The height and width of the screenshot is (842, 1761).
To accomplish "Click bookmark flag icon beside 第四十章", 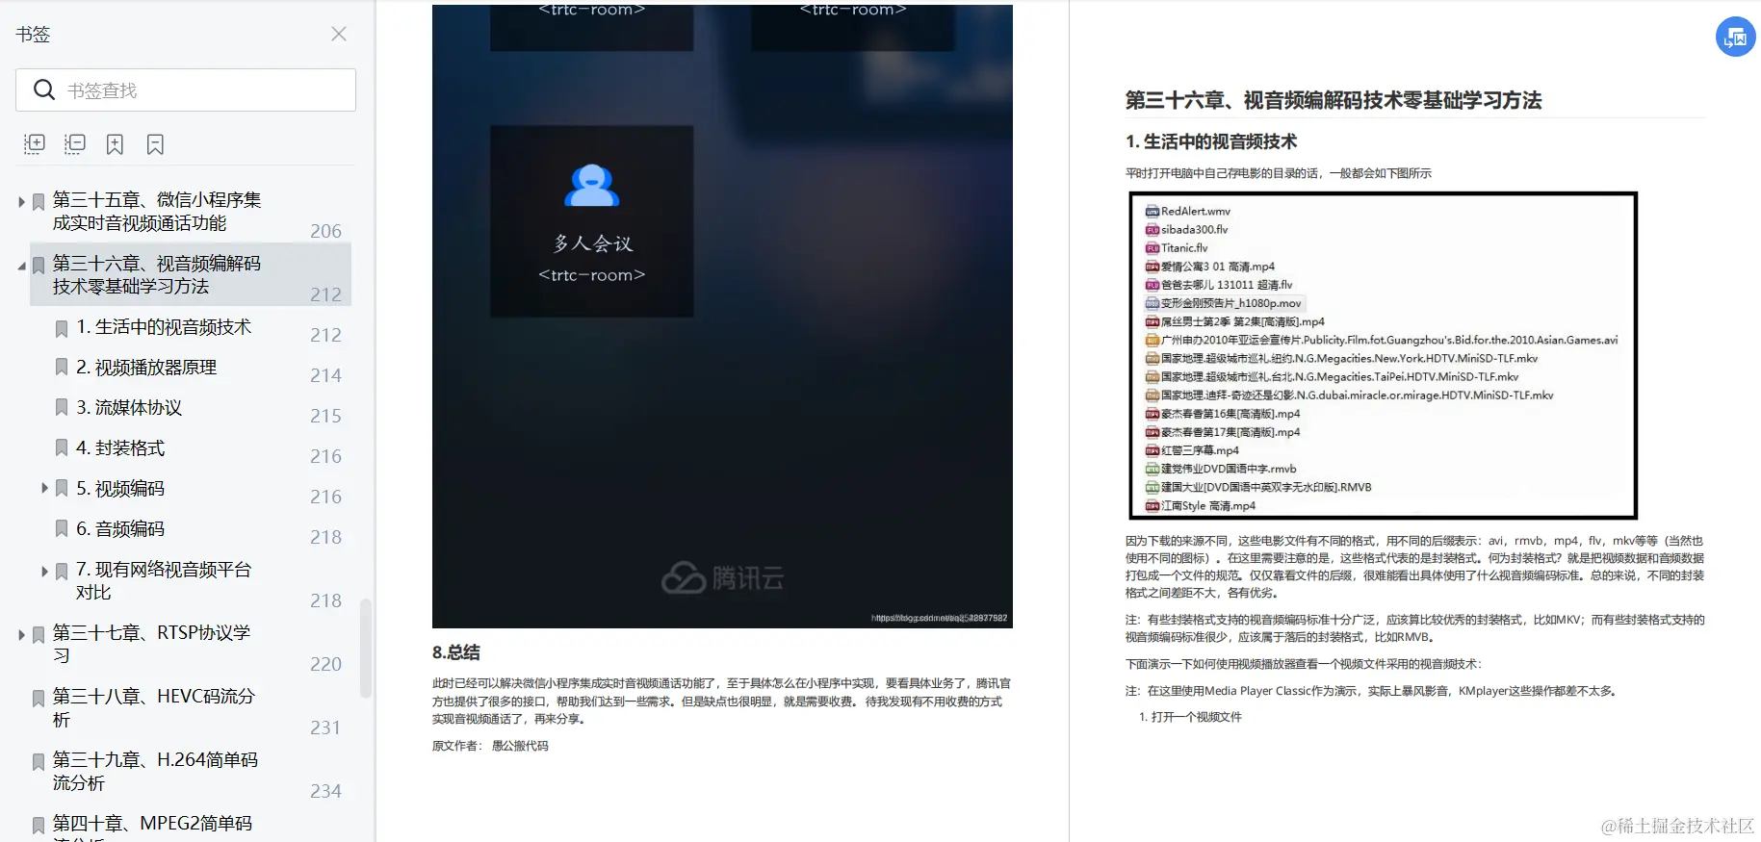I will [x=39, y=826].
